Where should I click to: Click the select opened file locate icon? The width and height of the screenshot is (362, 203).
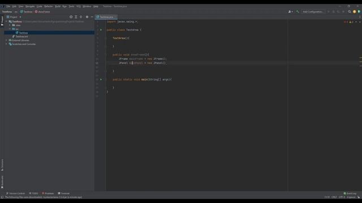pyautogui.click(x=71, y=17)
